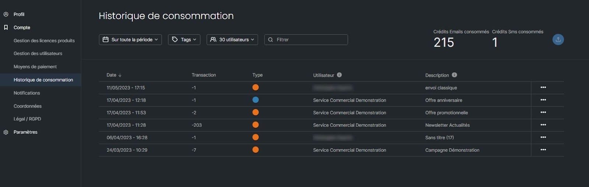Go to Gestion des licences produits
The width and height of the screenshot is (589, 187).
(x=44, y=41)
